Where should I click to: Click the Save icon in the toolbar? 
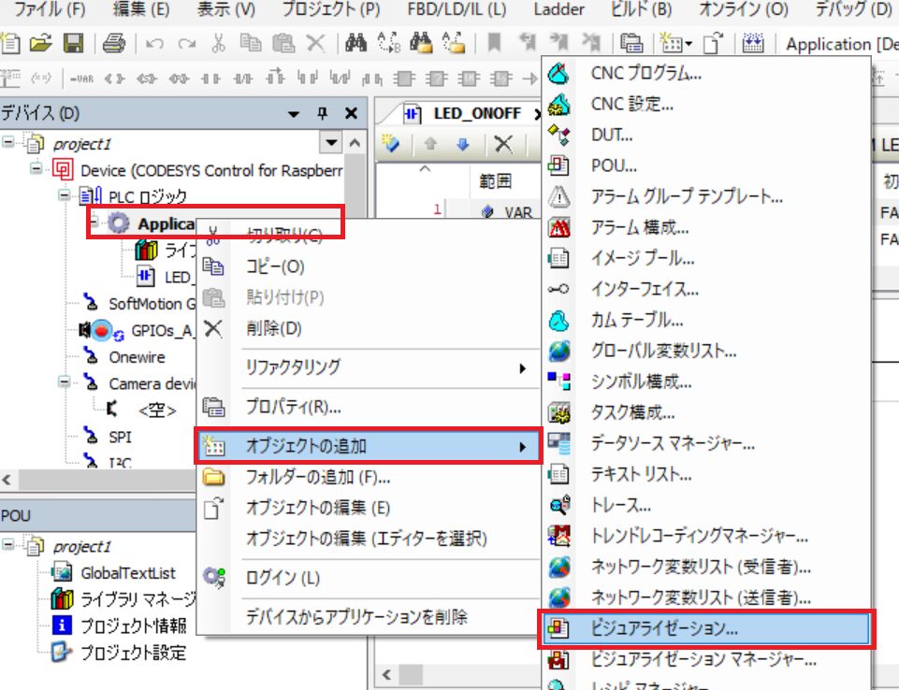73,43
